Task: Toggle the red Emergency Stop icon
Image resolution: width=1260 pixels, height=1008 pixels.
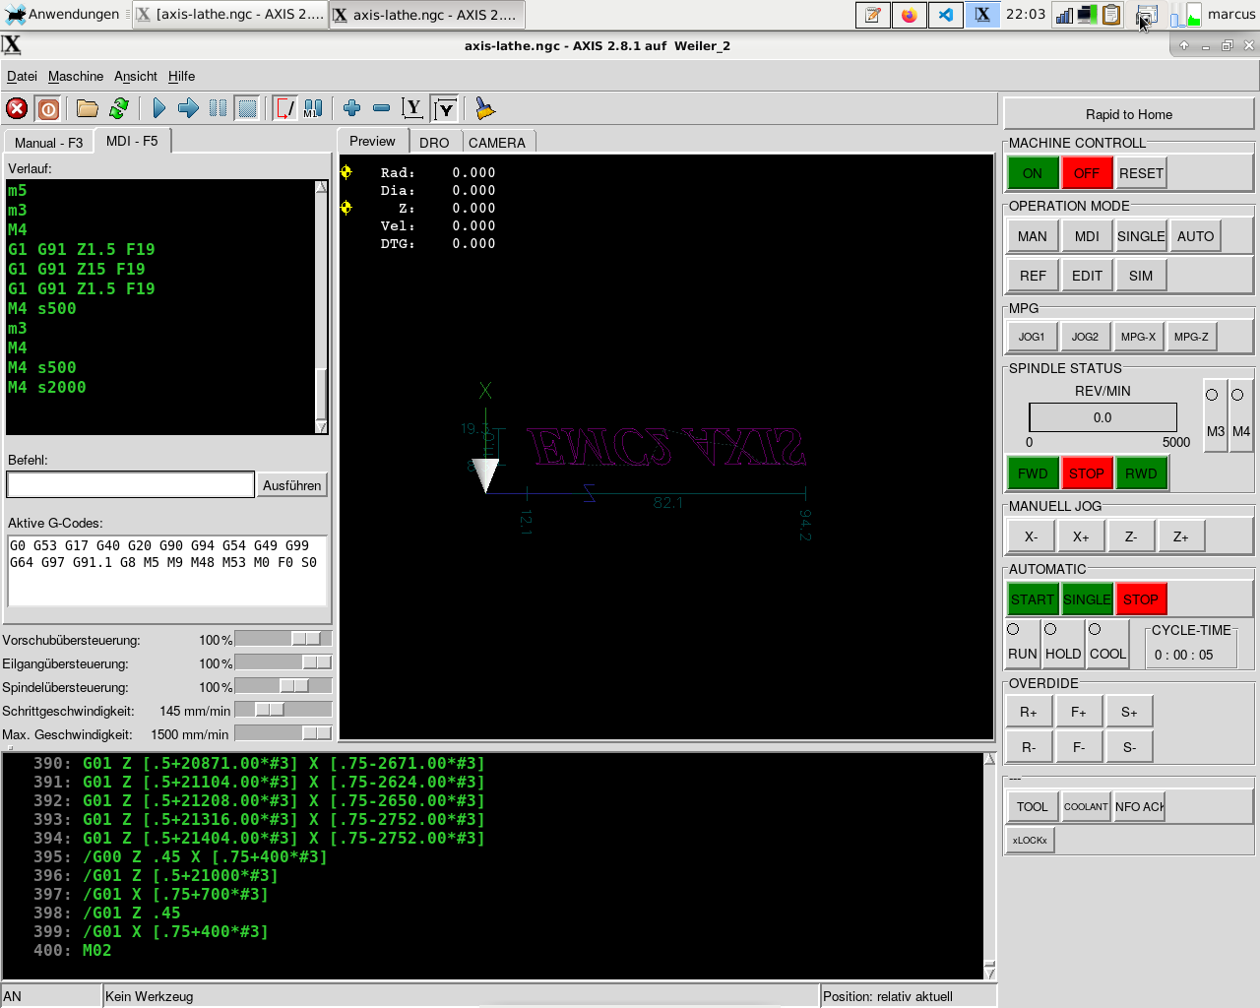Action: click(x=17, y=108)
